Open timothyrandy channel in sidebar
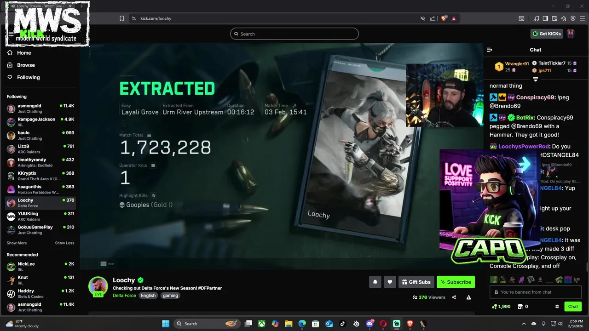 coord(40,162)
